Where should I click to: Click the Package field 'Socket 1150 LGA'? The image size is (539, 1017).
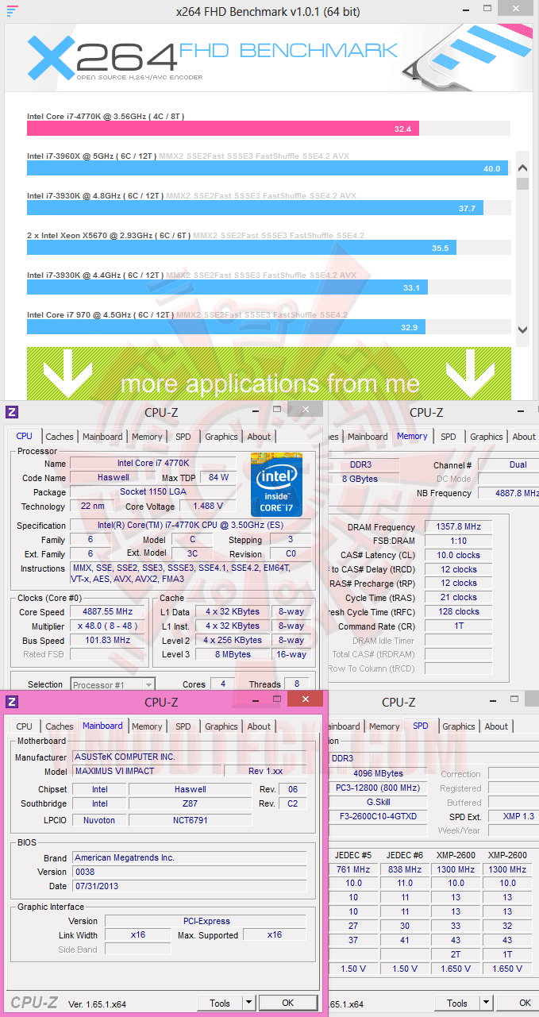click(x=153, y=492)
